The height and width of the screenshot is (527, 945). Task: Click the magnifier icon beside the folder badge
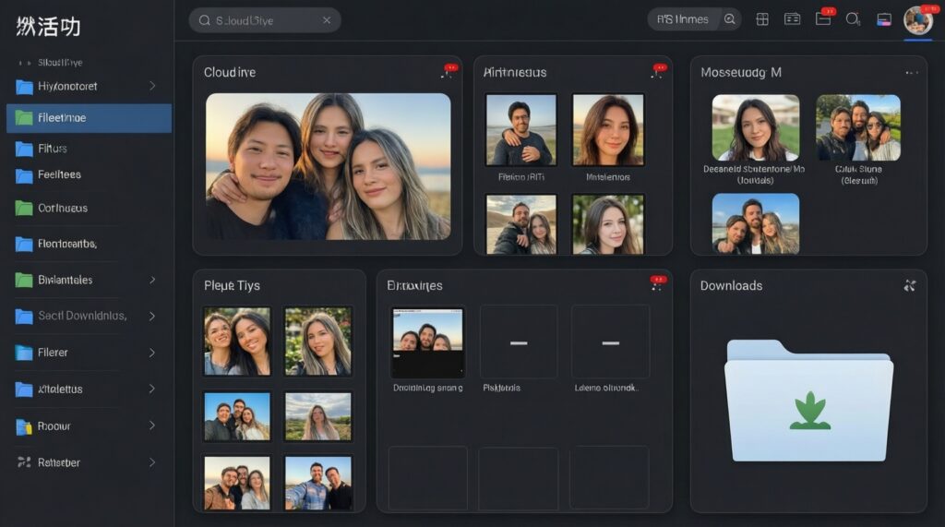853,19
